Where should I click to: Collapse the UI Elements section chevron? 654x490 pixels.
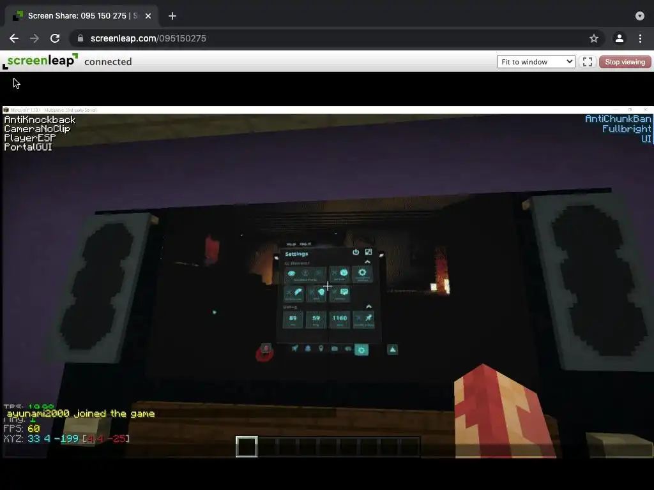(x=367, y=262)
